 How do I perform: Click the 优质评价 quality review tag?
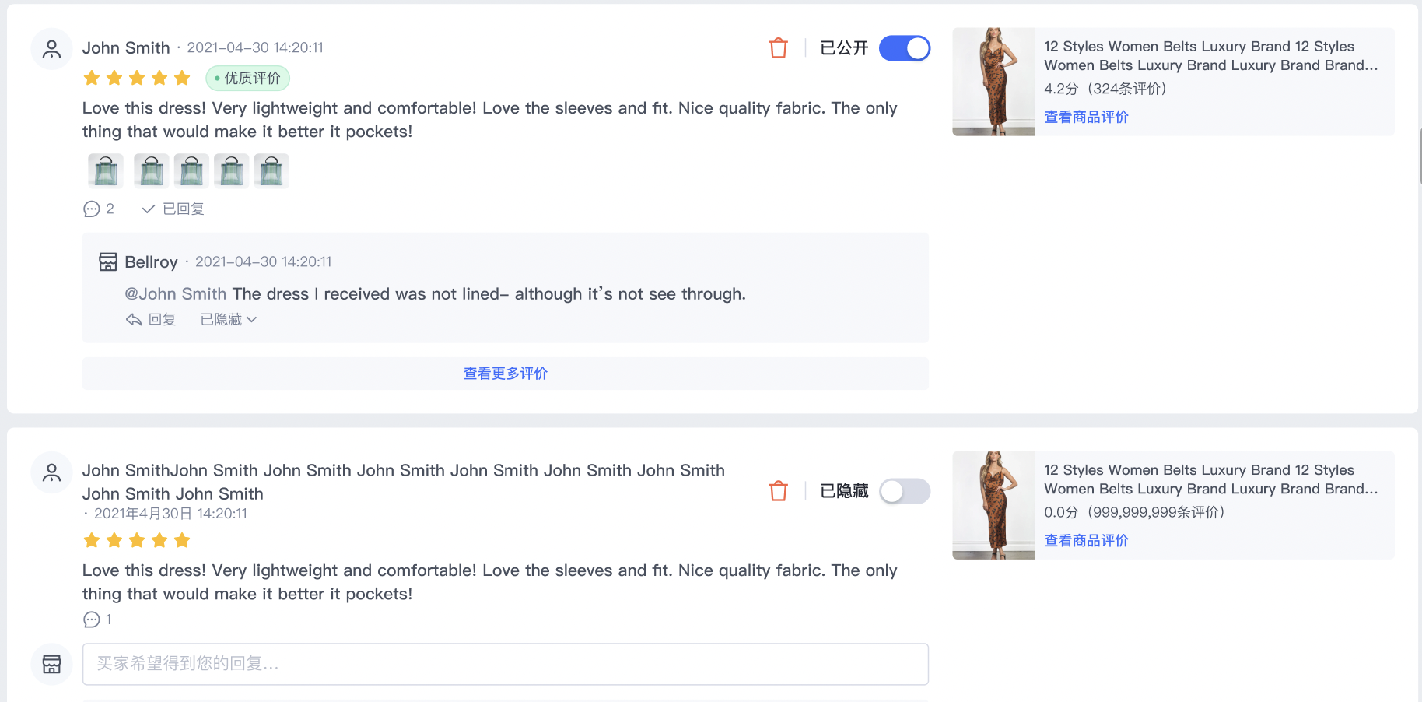[x=247, y=78]
